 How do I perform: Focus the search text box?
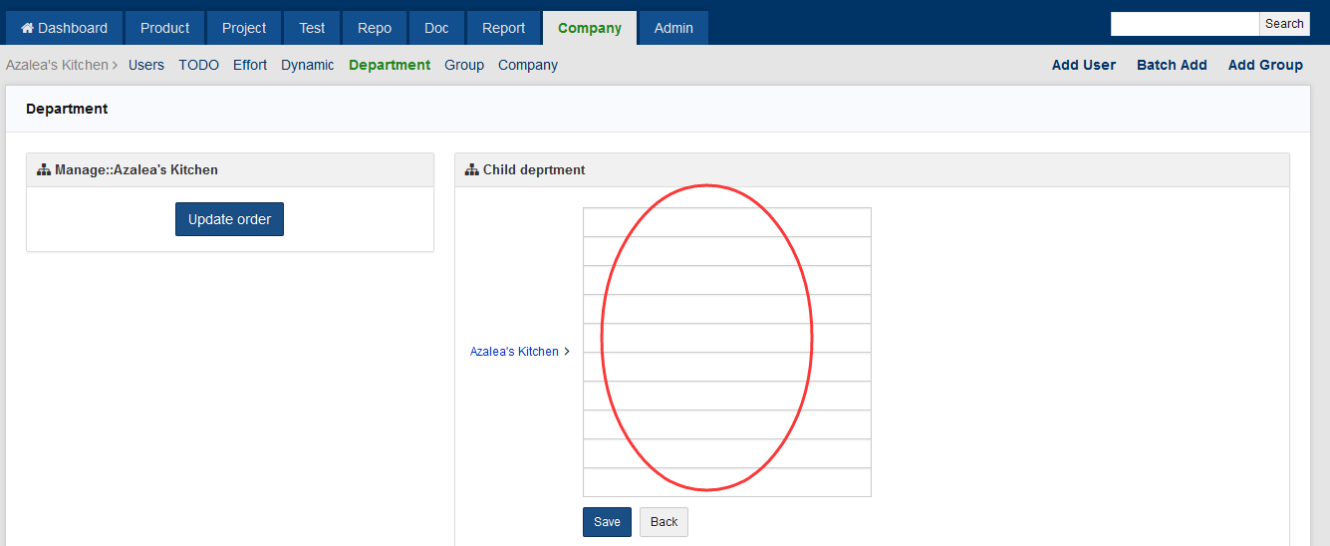(x=1185, y=24)
